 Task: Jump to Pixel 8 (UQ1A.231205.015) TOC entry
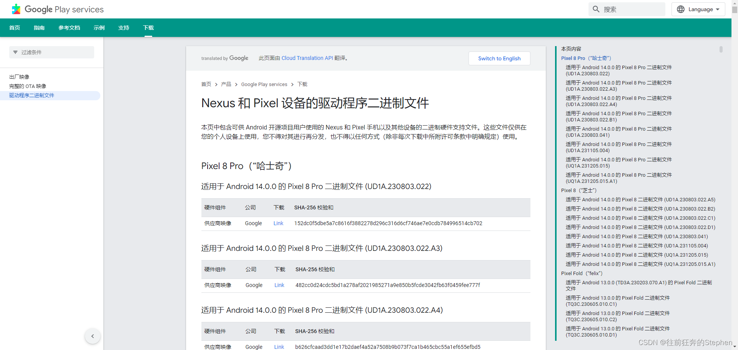tap(637, 255)
